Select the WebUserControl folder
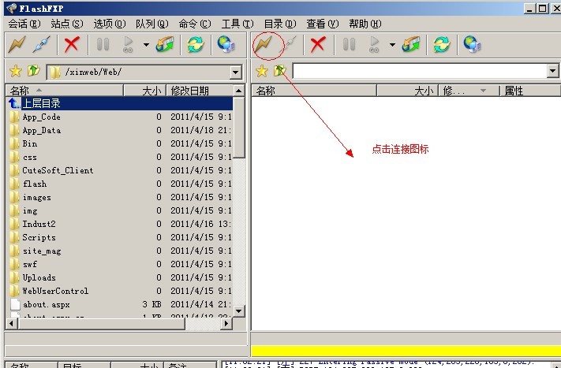The width and height of the screenshot is (561, 368). coord(120,291)
